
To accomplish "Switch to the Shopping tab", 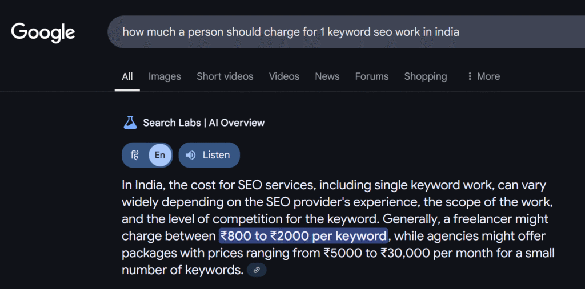I will [x=426, y=76].
